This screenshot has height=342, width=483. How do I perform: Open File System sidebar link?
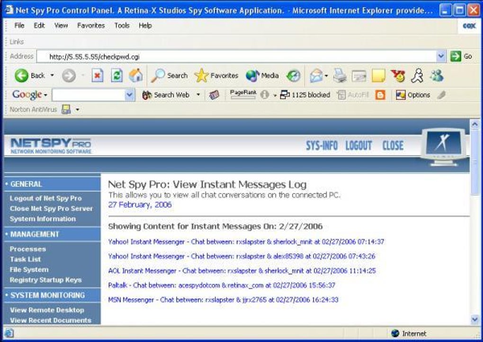[29, 270]
